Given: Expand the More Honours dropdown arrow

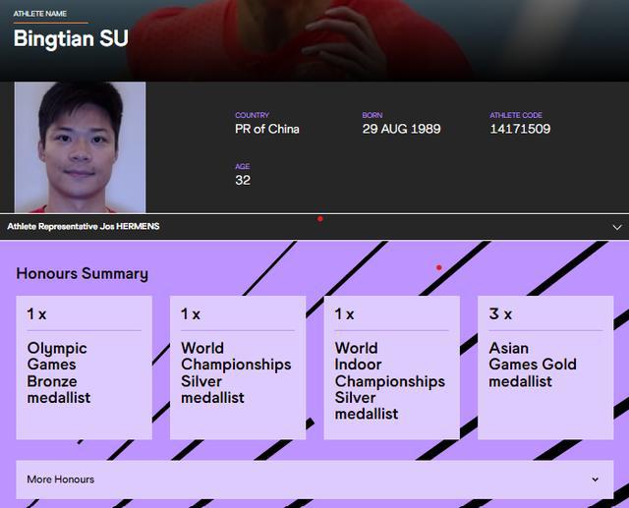Looking at the screenshot, I should click(595, 480).
